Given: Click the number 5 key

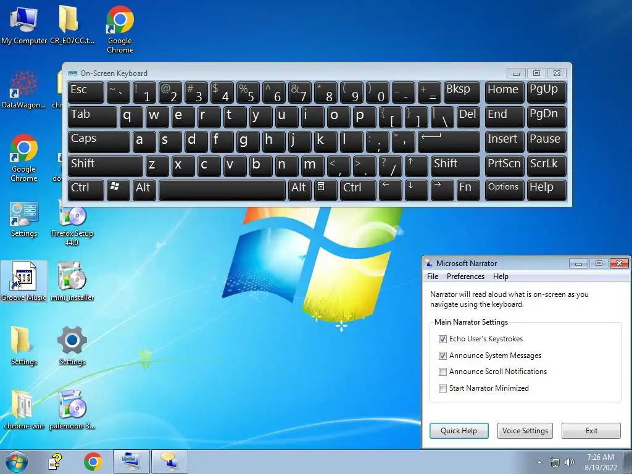Looking at the screenshot, I should 247,93.
